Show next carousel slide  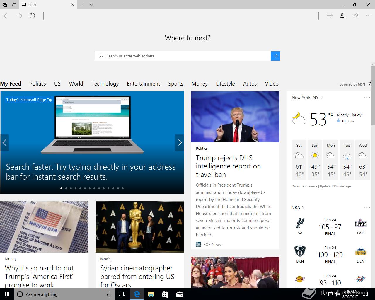(x=180, y=143)
